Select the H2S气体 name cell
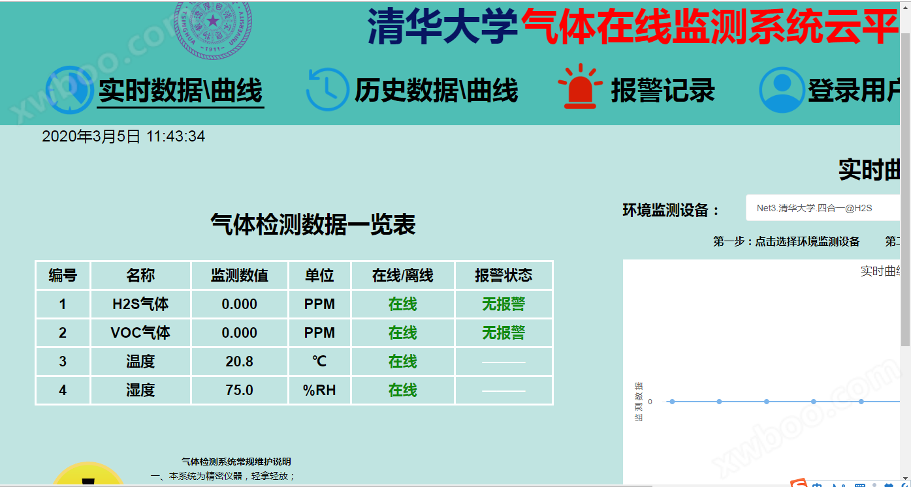 click(140, 304)
